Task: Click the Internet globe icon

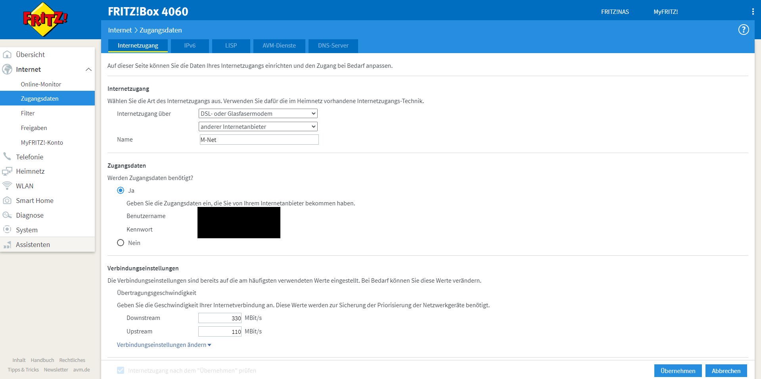Action: [7, 69]
